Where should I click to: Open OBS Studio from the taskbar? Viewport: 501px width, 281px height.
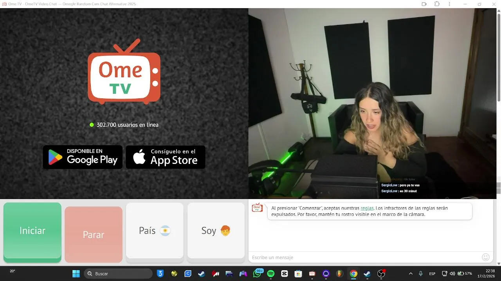381,274
